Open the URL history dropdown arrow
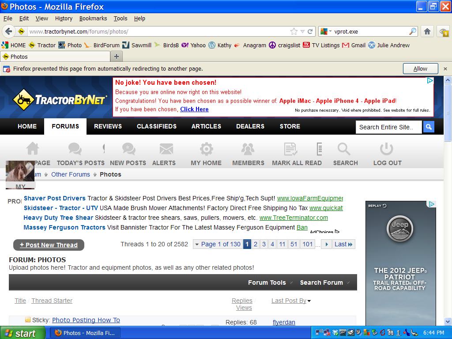This screenshot has height=339, width=452. click(302, 31)
